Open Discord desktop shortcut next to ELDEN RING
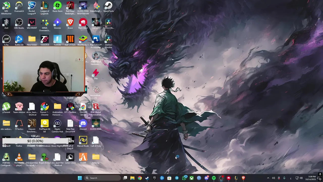 [x=83, y=125]
